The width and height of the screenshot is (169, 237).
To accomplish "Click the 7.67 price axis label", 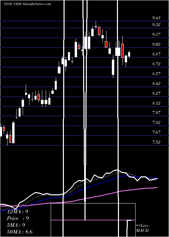I will 156,132.
